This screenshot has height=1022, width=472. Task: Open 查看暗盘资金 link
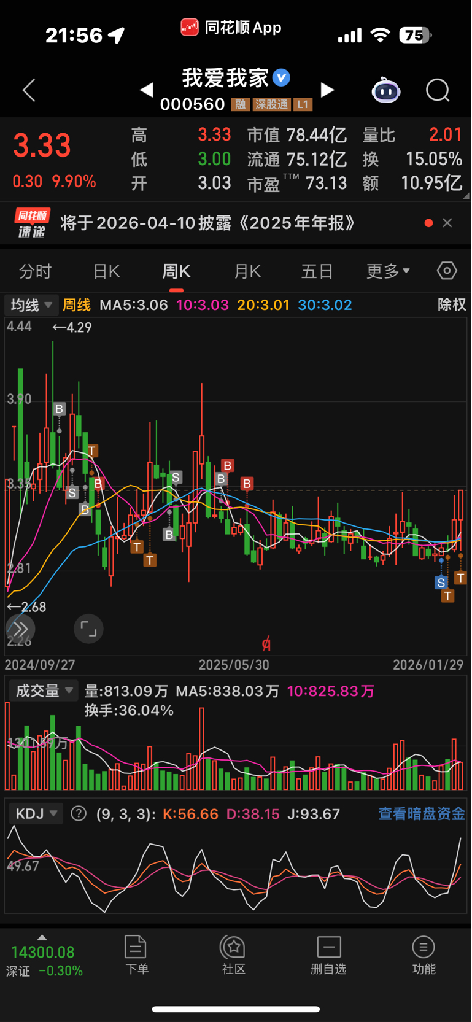click(422, 814)
